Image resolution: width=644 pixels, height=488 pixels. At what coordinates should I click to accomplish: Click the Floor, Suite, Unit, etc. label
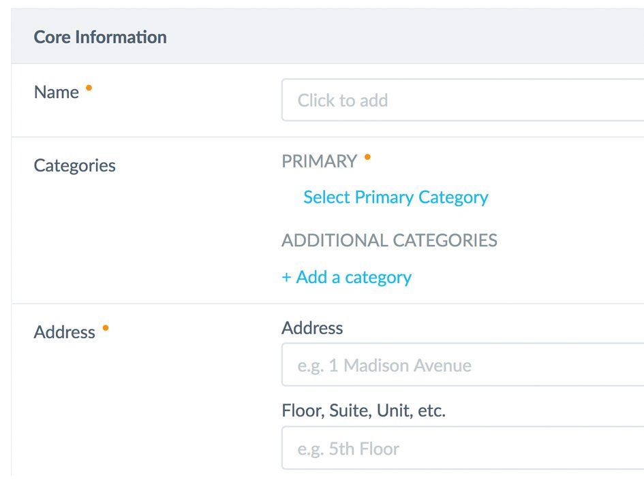tap(363, 411)
